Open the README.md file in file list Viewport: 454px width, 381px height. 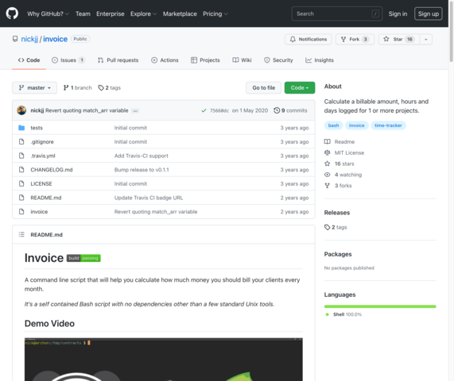46,198
